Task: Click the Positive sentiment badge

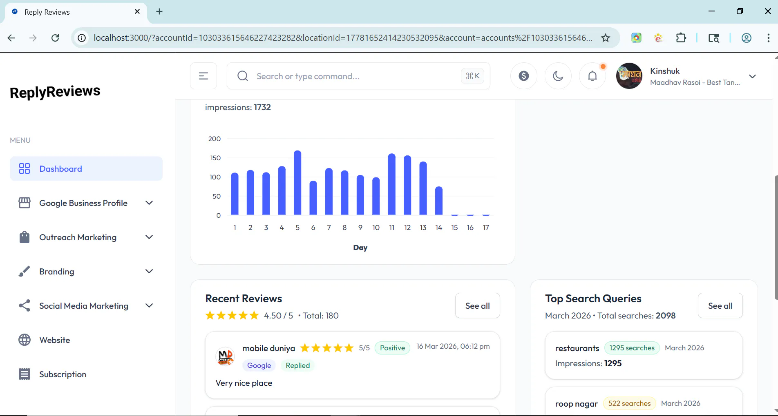Action: (392, 348)
